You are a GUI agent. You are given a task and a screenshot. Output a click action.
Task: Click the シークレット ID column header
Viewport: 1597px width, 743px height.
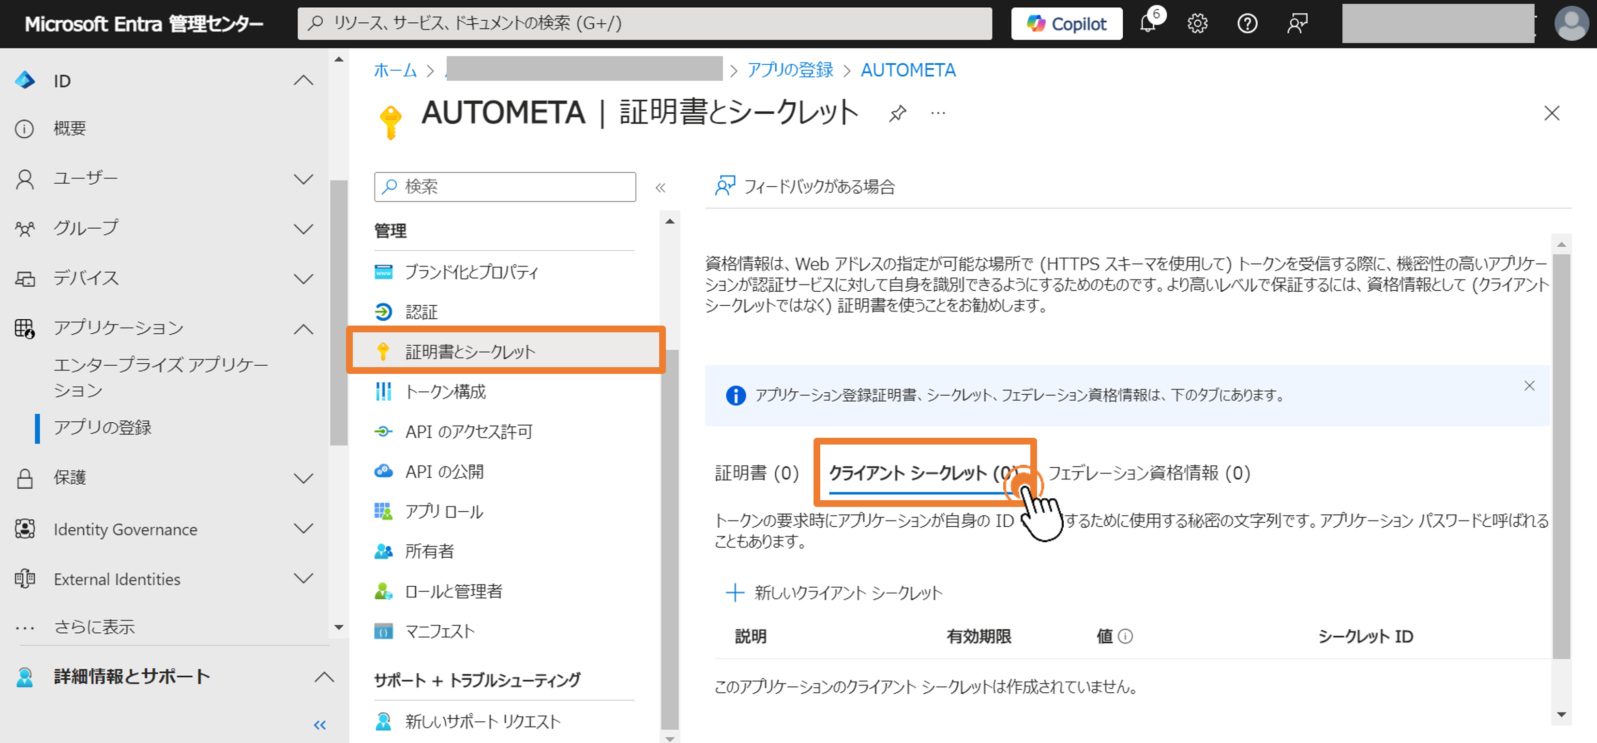pyautogui.click(x=1365, y=637)
